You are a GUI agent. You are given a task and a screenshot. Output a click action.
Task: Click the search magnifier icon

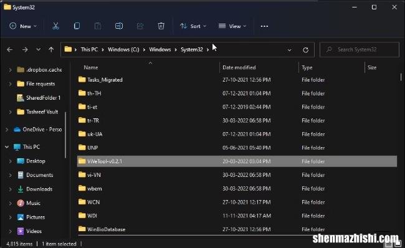coord(329,49)
